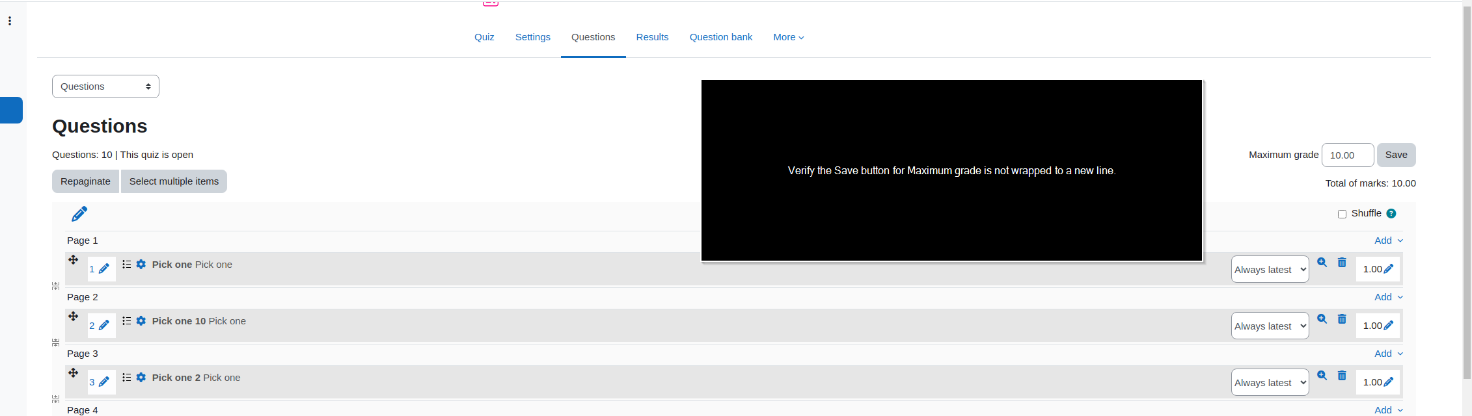The width and height of the screenshot is (1472, 416).
Task: Open the three-dot menu at the left edge
Action: (10, 21)
